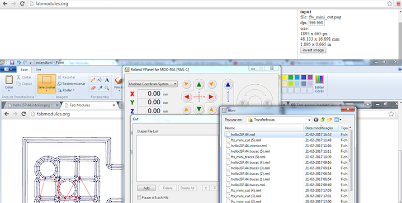Image resolution: width=402 pixels, height=203 pixels.
Task: Create new folder in Abrir dialog
Action: [x=329, y=120]
